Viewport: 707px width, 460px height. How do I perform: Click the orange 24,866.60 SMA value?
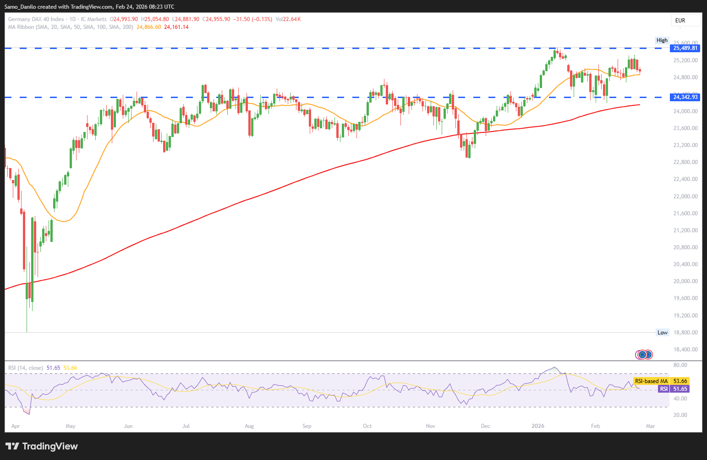point(149,27)
